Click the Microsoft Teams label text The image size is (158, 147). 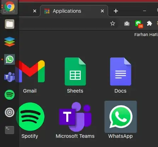75,136
